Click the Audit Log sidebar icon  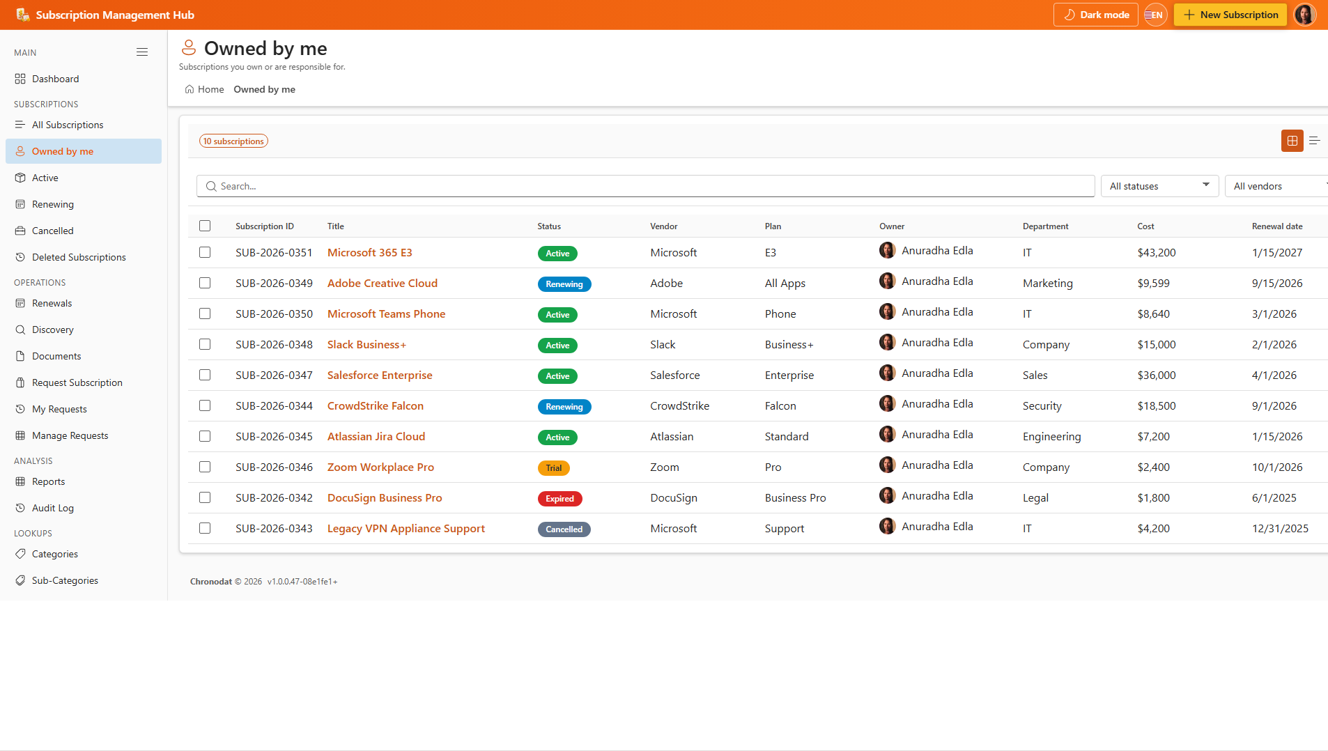(x=20, y=508)
